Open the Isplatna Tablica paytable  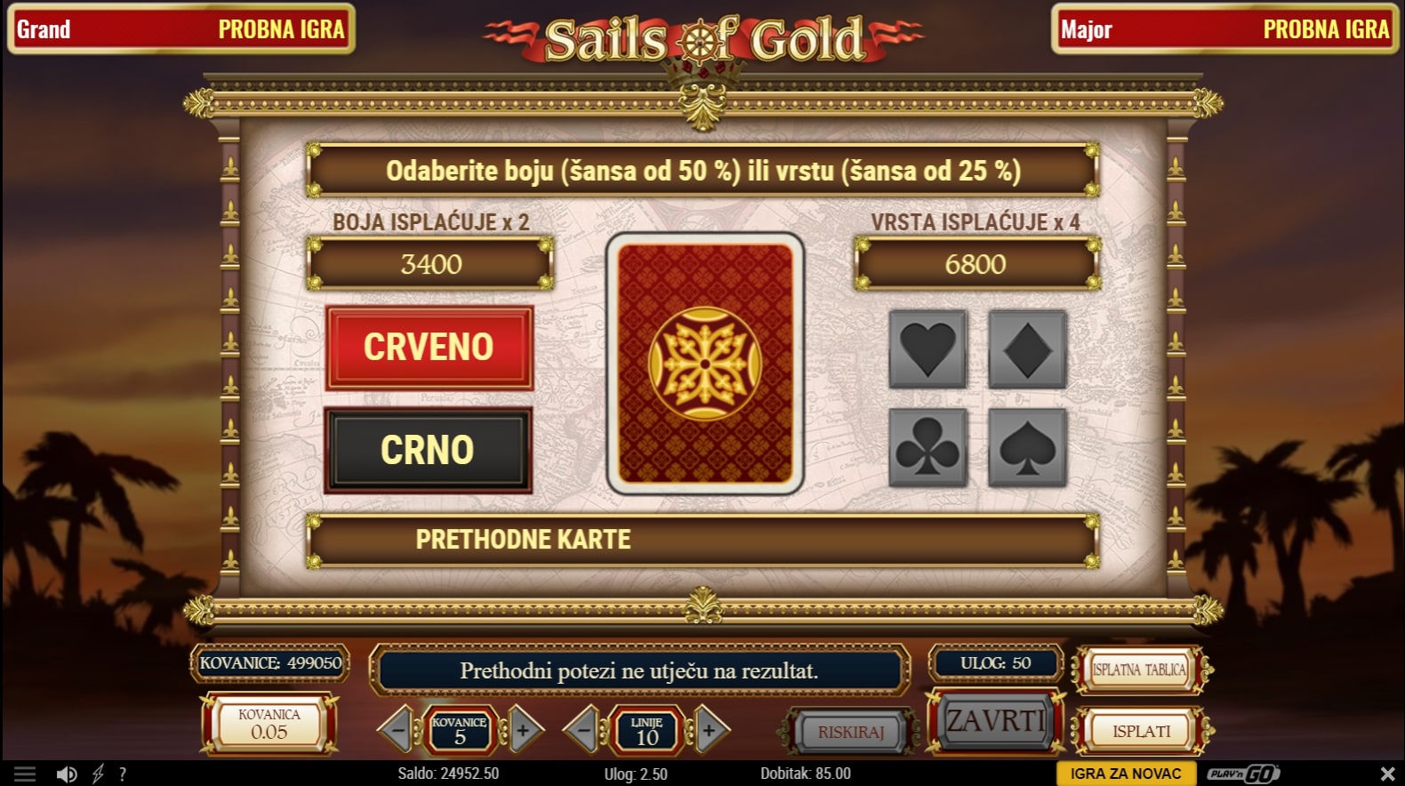pyautogui.click(x=1140, y=670)
